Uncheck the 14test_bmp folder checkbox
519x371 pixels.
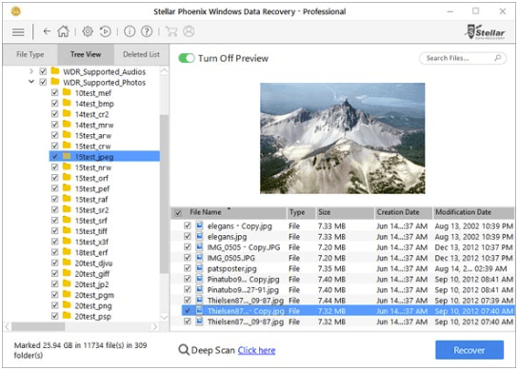pyautogui.click(x=55, y=104)
